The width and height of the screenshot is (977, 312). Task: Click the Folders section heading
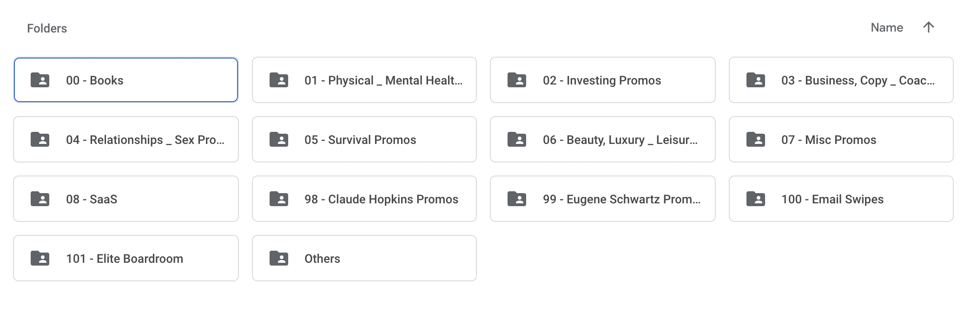pos(47,28)
